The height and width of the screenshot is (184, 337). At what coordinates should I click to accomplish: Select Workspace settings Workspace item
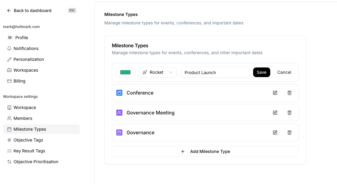click(25, 107)
